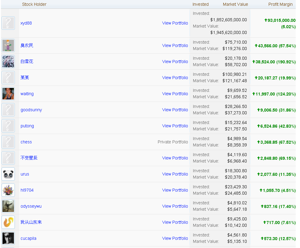Screen dimensions: 300x248
Task: View Portfolio of 白雪花
Action: [x=175, y=62]
